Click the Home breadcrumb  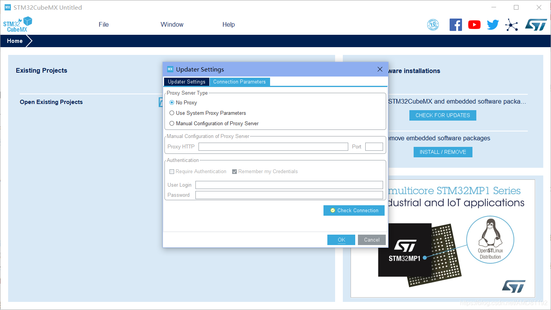coord(15,41)
